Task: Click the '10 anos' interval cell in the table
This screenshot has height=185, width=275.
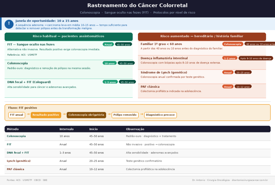Action: 64,136
